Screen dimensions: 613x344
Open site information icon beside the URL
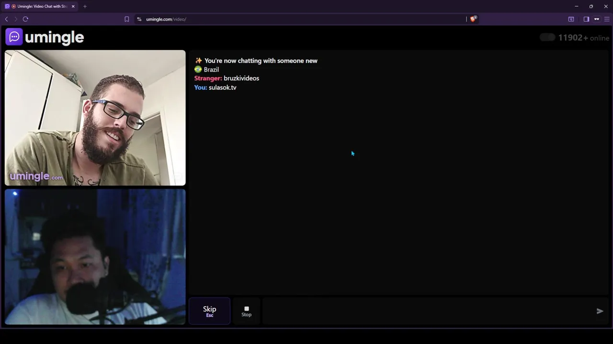coord(139,19)
